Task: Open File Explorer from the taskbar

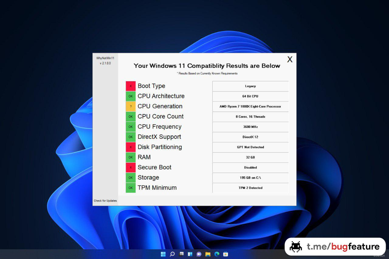Action: (208, 254)
